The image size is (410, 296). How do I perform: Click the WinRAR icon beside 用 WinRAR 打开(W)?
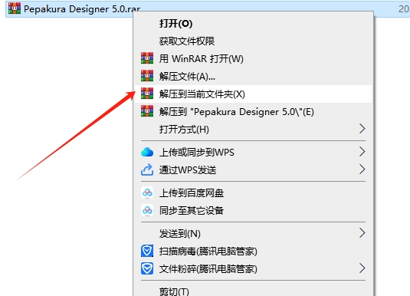point(147,58)
